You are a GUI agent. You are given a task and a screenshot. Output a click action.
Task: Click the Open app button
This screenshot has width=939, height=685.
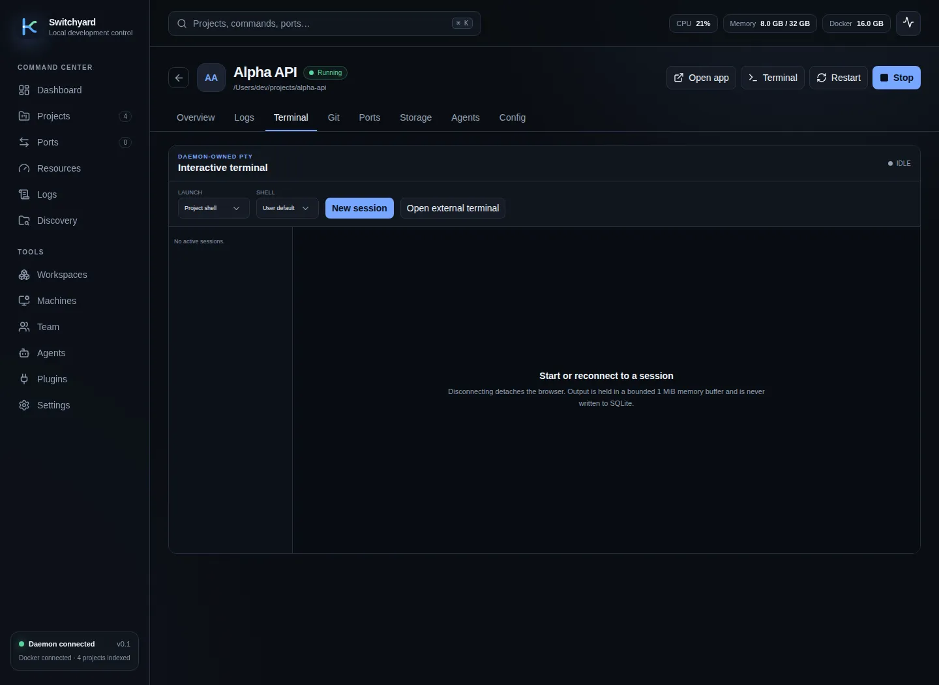[x=701, y=78]
